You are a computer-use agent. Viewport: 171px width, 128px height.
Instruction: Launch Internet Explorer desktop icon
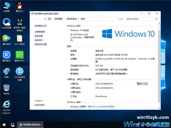click(x=6, y=107)
